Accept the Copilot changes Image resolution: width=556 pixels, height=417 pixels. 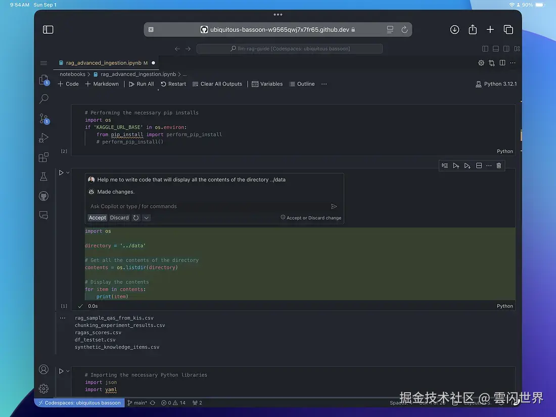tap(98, 218)
